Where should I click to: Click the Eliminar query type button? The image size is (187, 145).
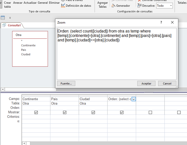[54, 2]
